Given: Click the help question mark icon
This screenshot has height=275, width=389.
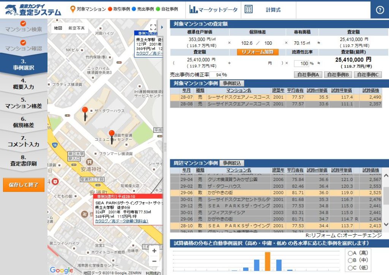Looking at the screenshot, I should pos(380,10).
